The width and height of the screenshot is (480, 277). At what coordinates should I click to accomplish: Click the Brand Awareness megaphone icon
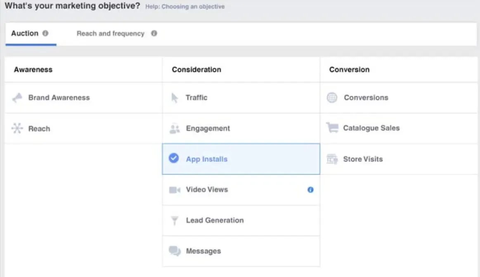(x=17, y=97)
